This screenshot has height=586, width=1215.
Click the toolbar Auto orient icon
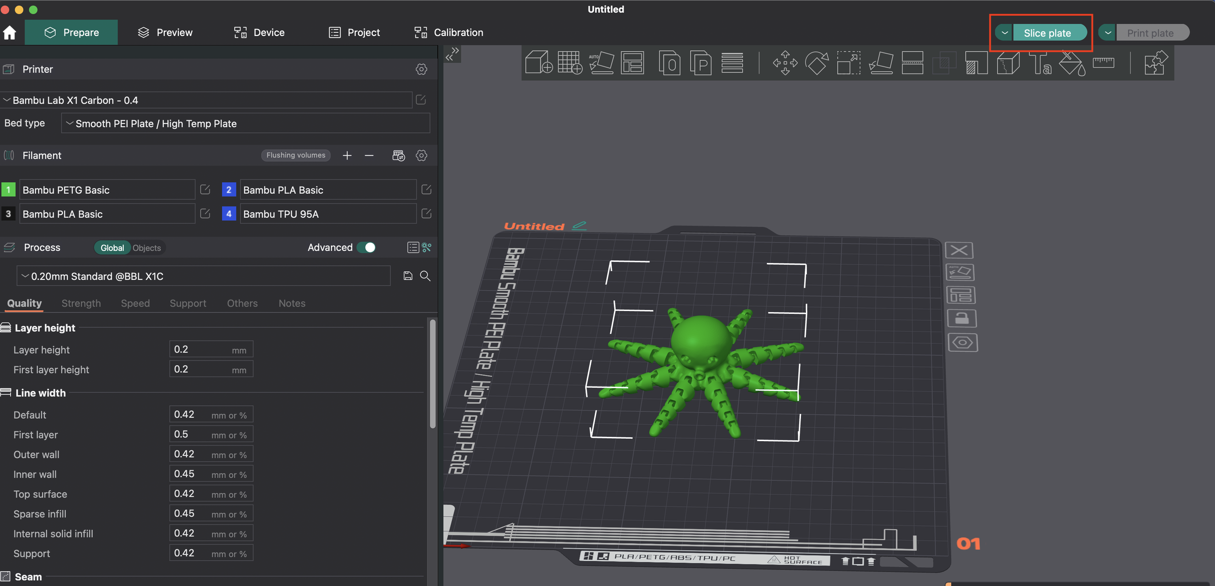point(601,63)
